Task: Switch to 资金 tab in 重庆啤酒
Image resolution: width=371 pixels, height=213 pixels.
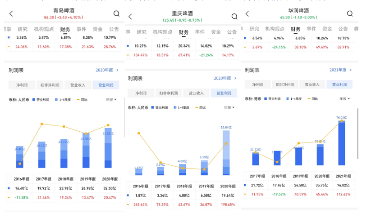Action: [x=216, y=32]
